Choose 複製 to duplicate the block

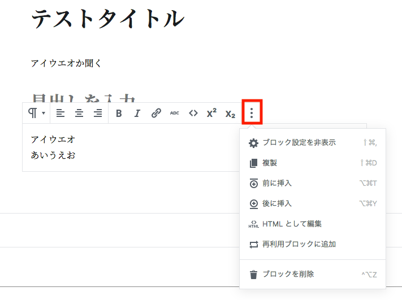point(270,163)
